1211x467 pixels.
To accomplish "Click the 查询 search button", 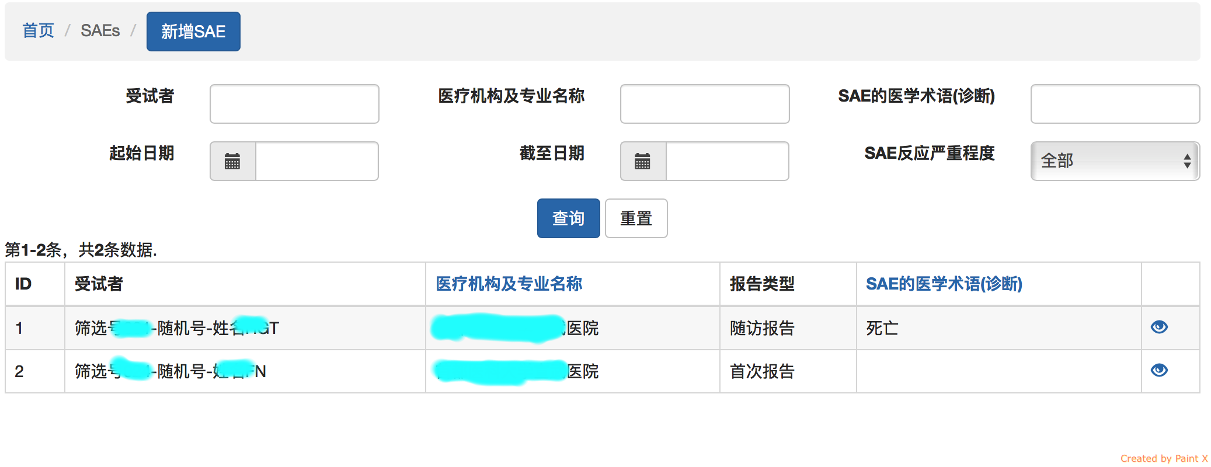I will (x=568, y=218).
